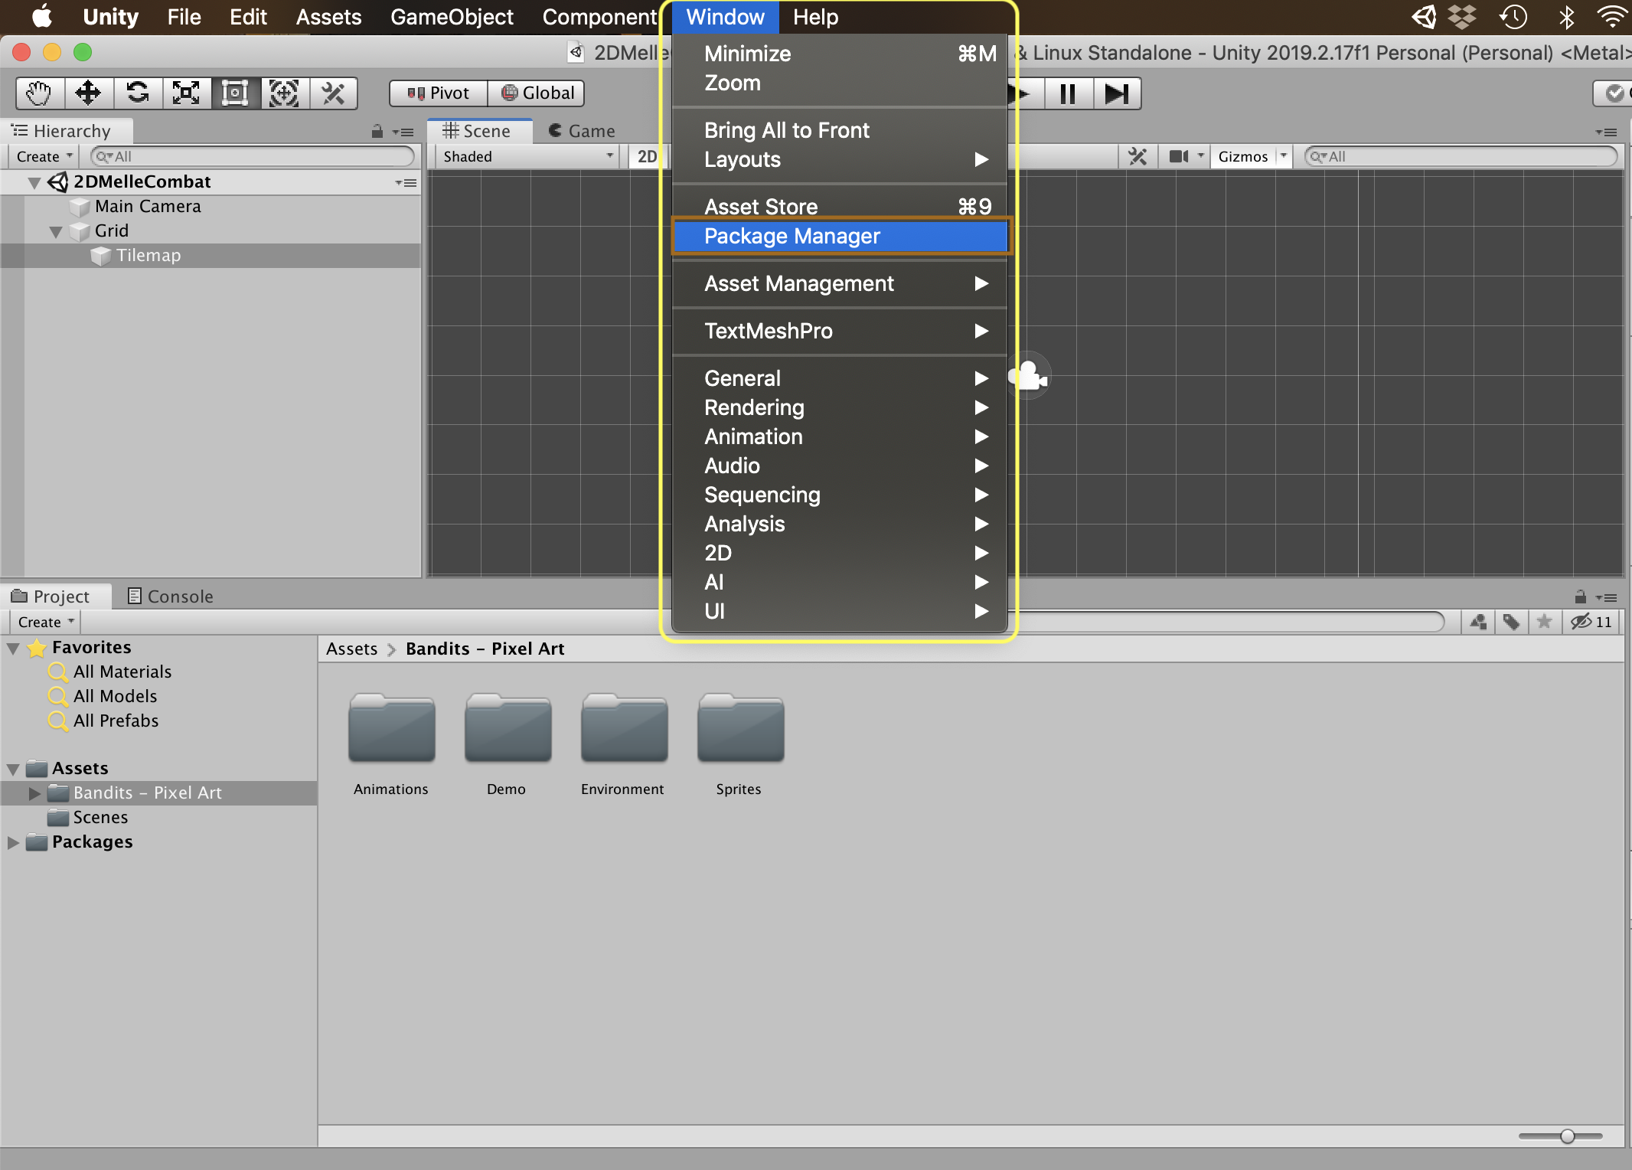The width and height of the screenshot is (1632, 1170).
Task: Select the Scale tool
Action: click(x=186, y=93)
